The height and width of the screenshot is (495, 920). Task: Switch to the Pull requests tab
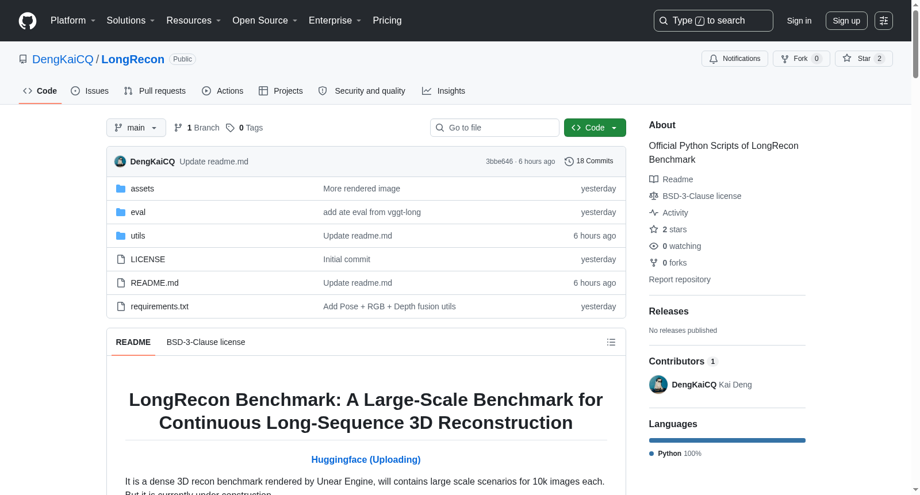click(155, 91)
